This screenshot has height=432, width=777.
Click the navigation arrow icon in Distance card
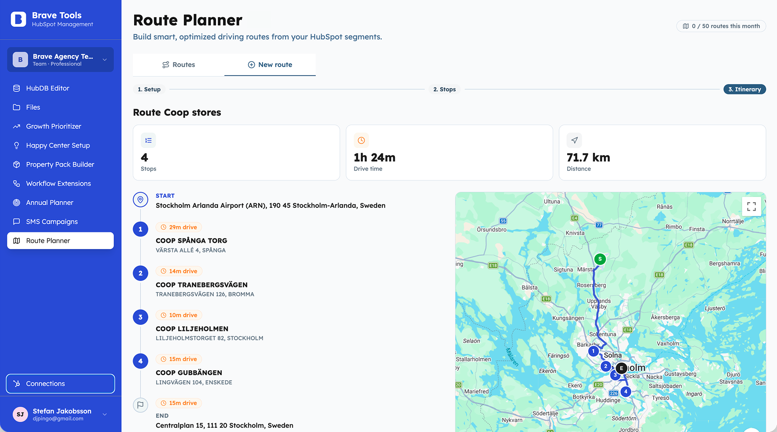(574, 140)
